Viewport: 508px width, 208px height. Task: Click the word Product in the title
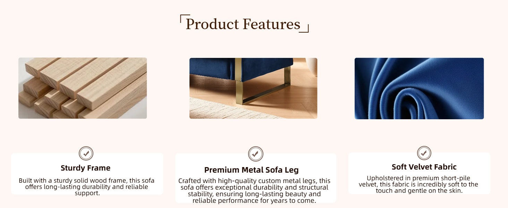tap(212, 24)
